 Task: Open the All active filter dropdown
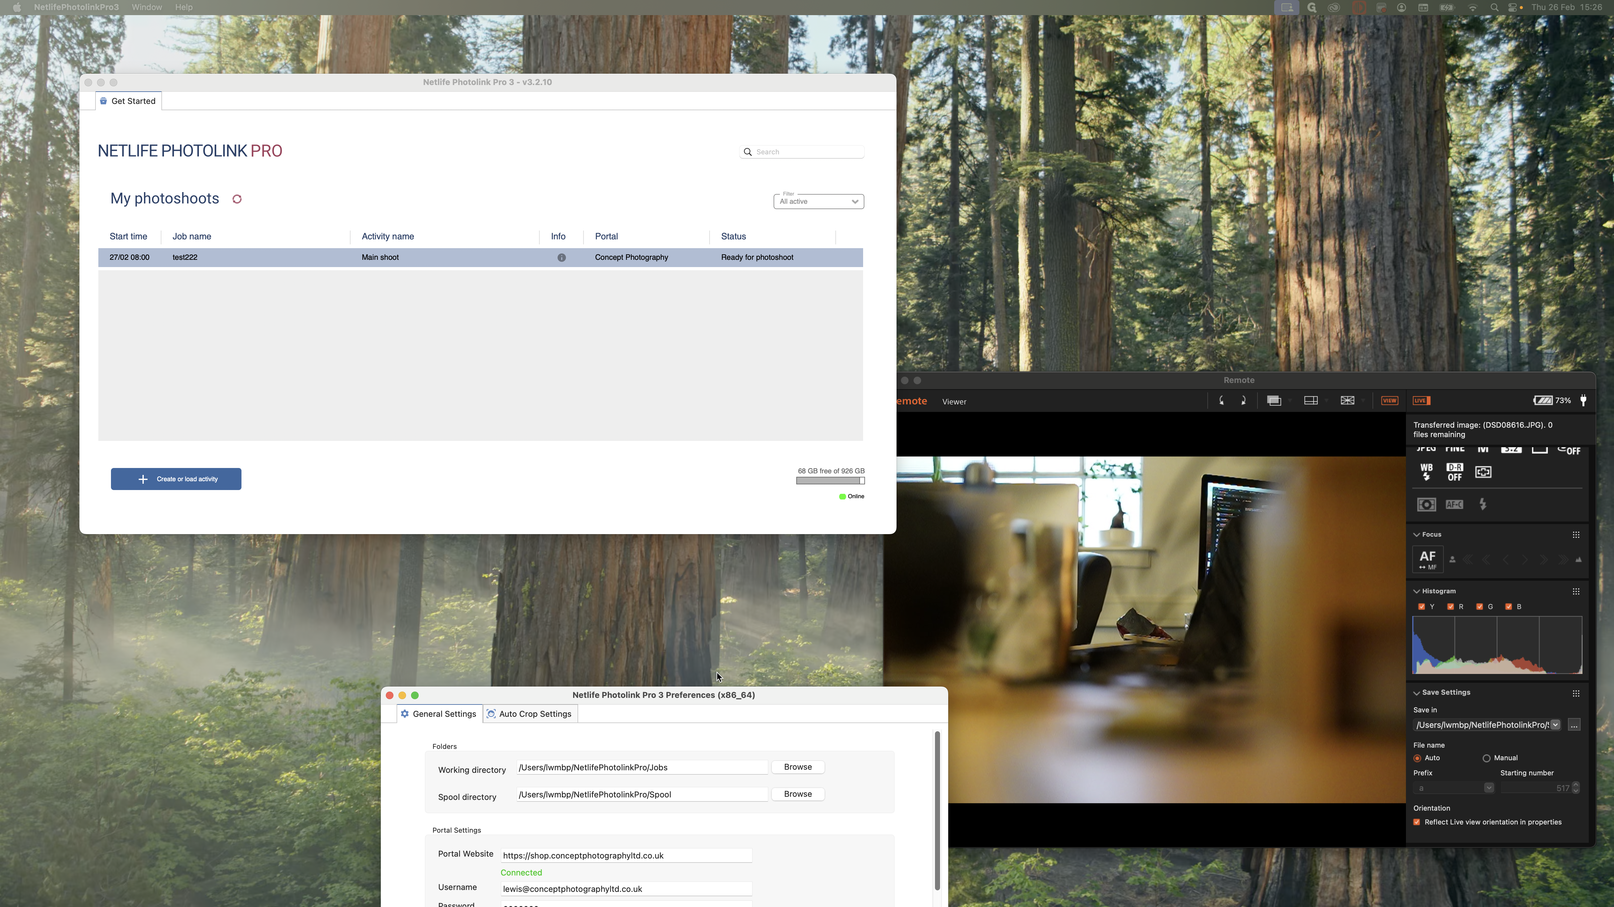(818, 202)
